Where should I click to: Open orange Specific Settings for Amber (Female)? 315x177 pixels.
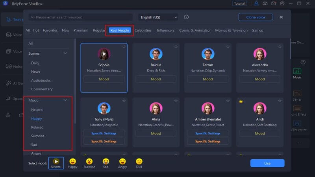(x=208, y=141)
